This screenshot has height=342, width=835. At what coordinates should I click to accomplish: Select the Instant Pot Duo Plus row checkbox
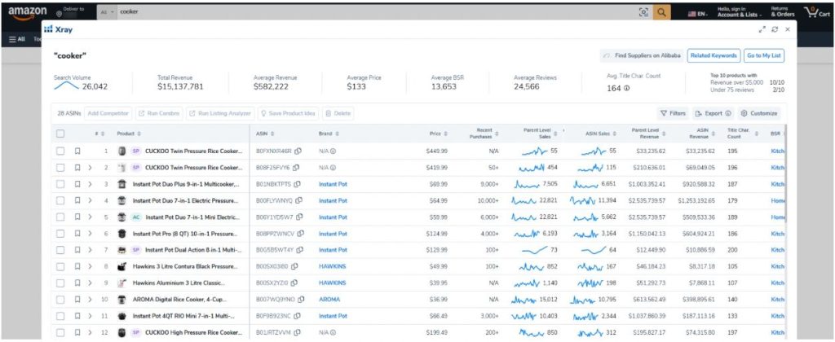[x=60, y=184]
